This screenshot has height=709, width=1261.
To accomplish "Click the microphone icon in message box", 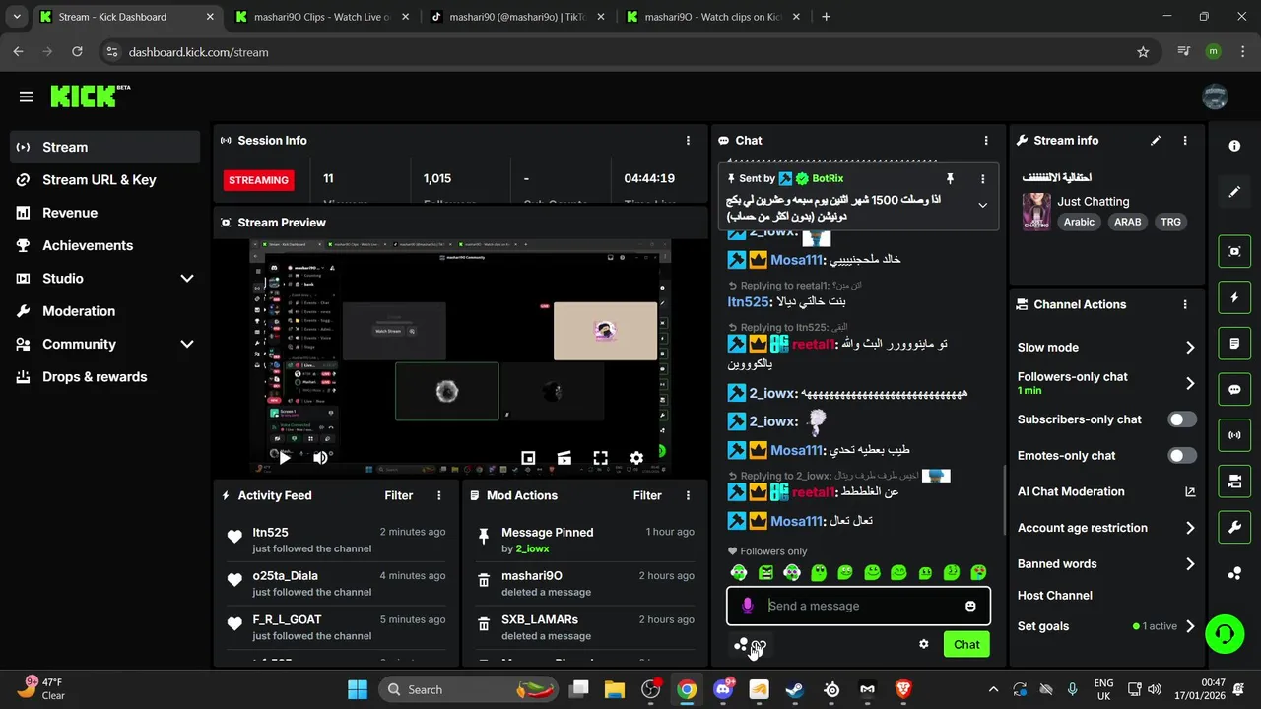I will pyautogui.click(x=748, y=607).
